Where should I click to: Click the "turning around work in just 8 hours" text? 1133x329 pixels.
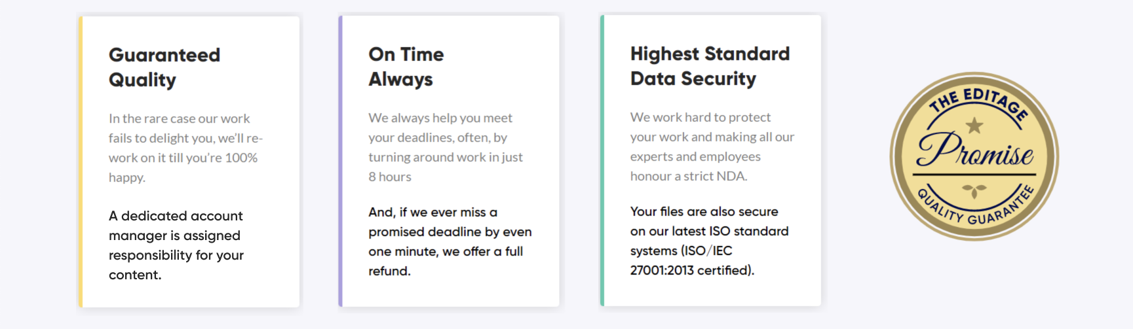pos(446,167)
